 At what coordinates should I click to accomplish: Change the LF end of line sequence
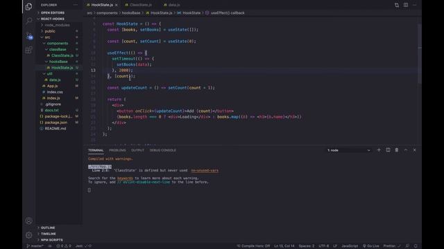pos(335,246)
